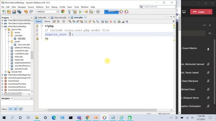Close the Projects panel tab
This screenshot has height=121, width=216.
(11, 17)
